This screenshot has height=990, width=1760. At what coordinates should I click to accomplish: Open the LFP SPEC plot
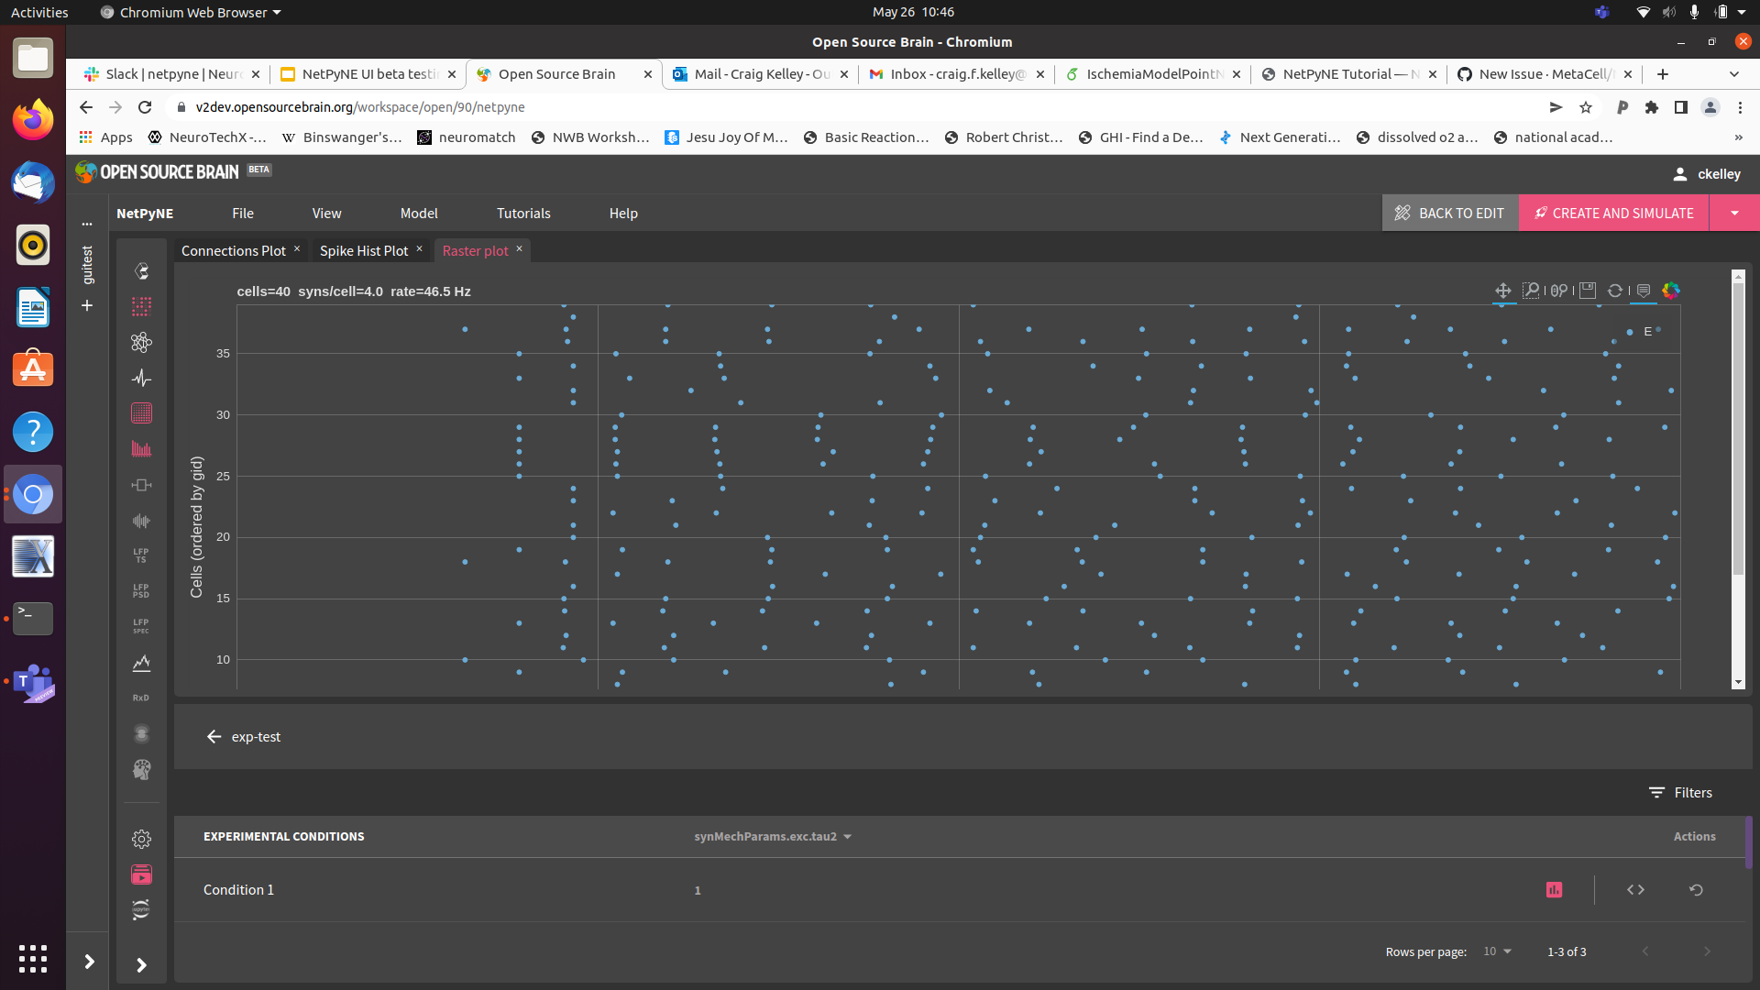coord(141,626)
